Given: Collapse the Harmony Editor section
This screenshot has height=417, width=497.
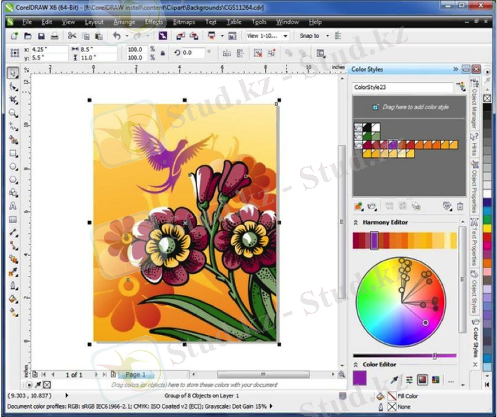Looking at the screenshot, I should click(x=355, y=222).
